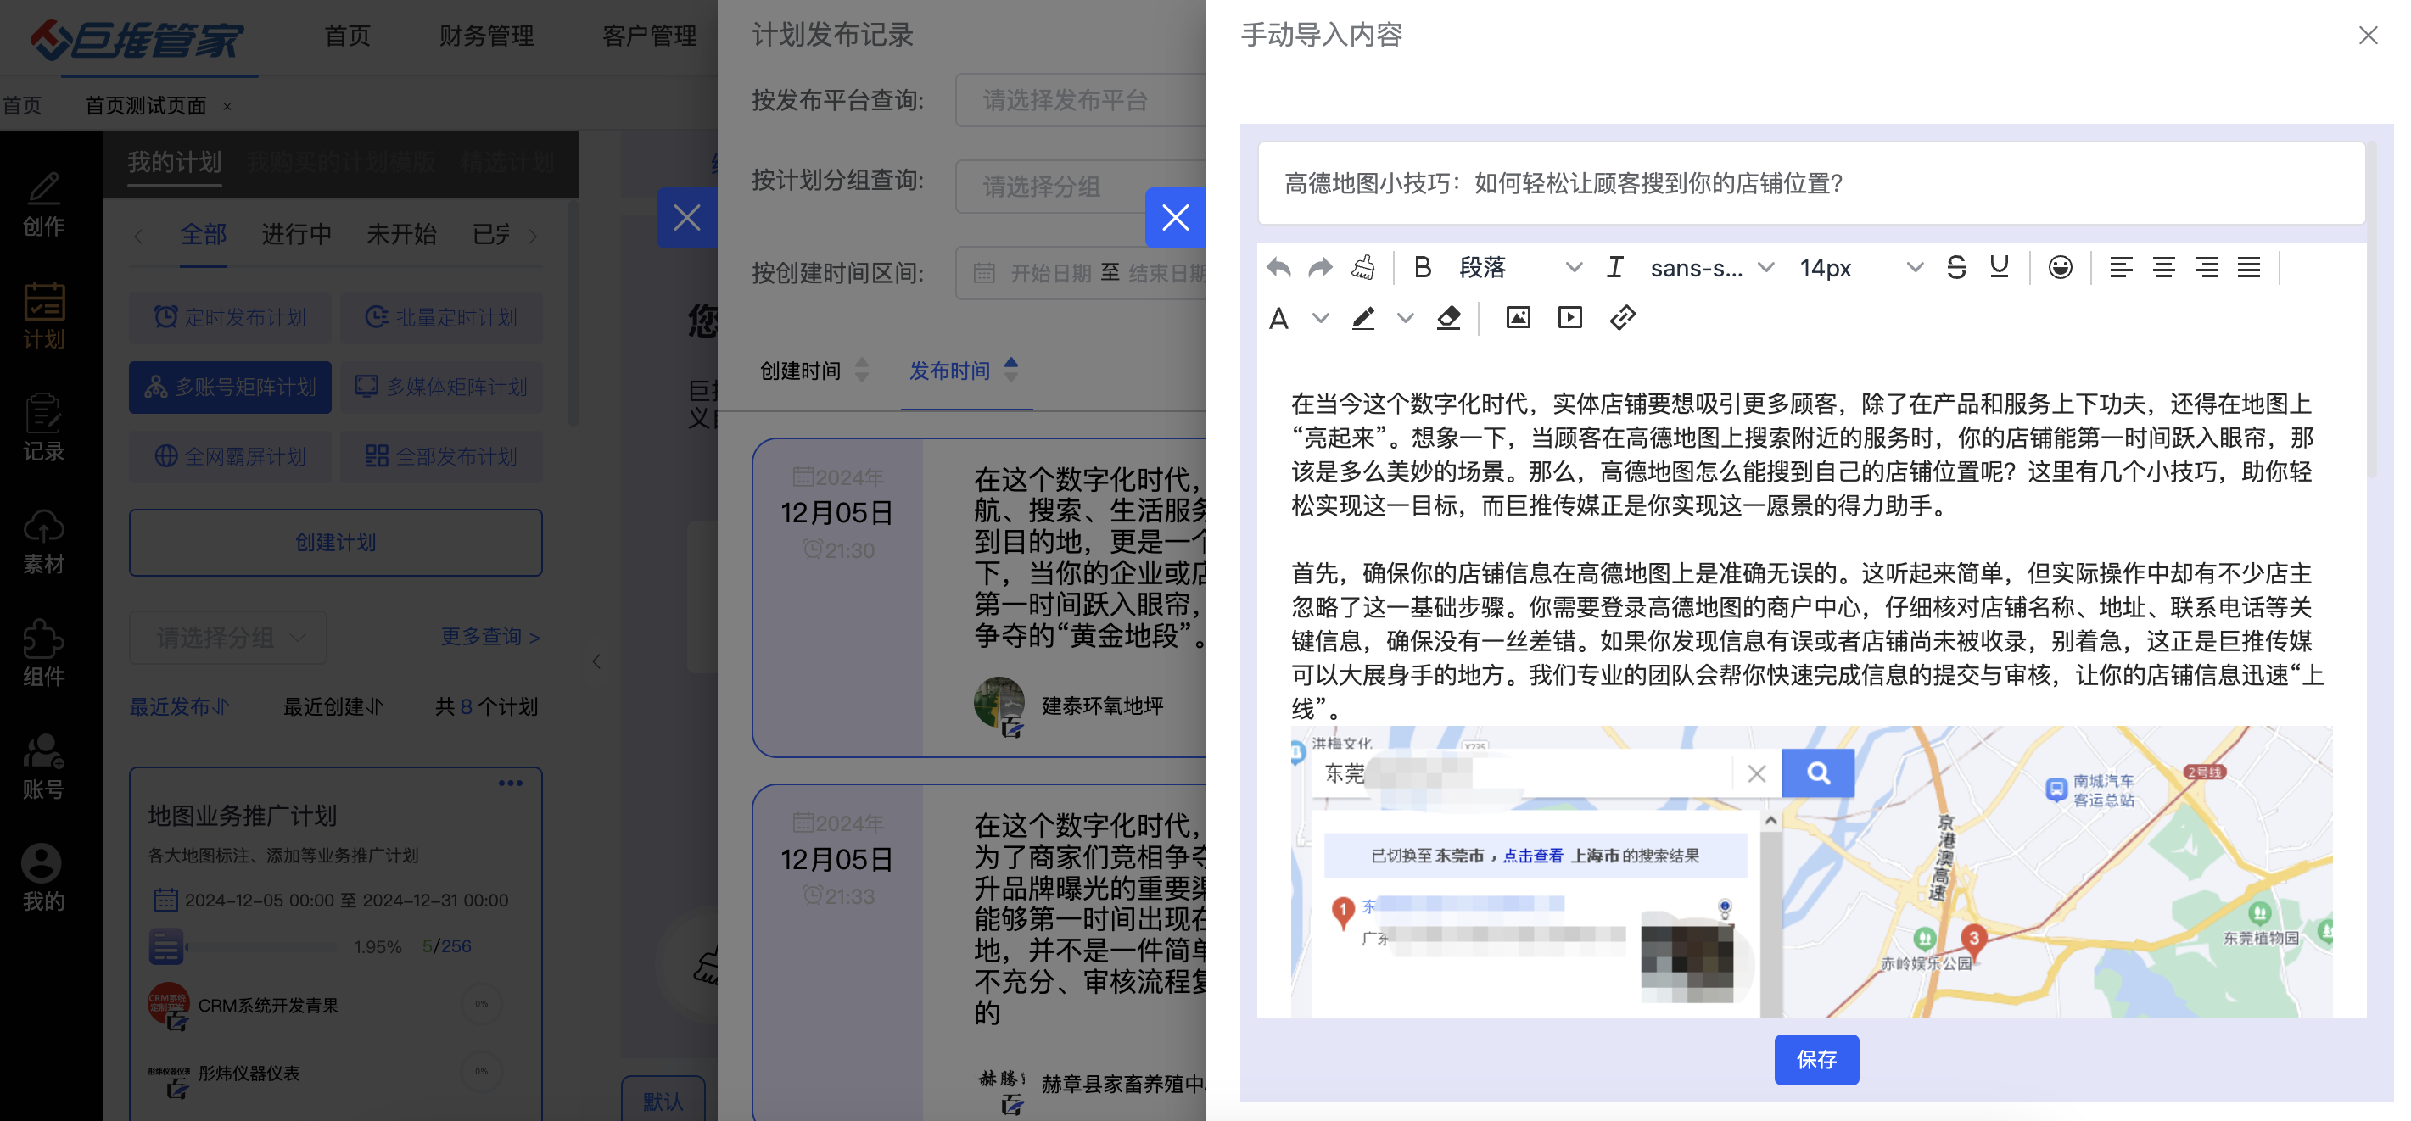Click the format painter brush icon
The height and width of the screenshot is (1121, 2411).
pyautogui.click(x=1362, y=269)
